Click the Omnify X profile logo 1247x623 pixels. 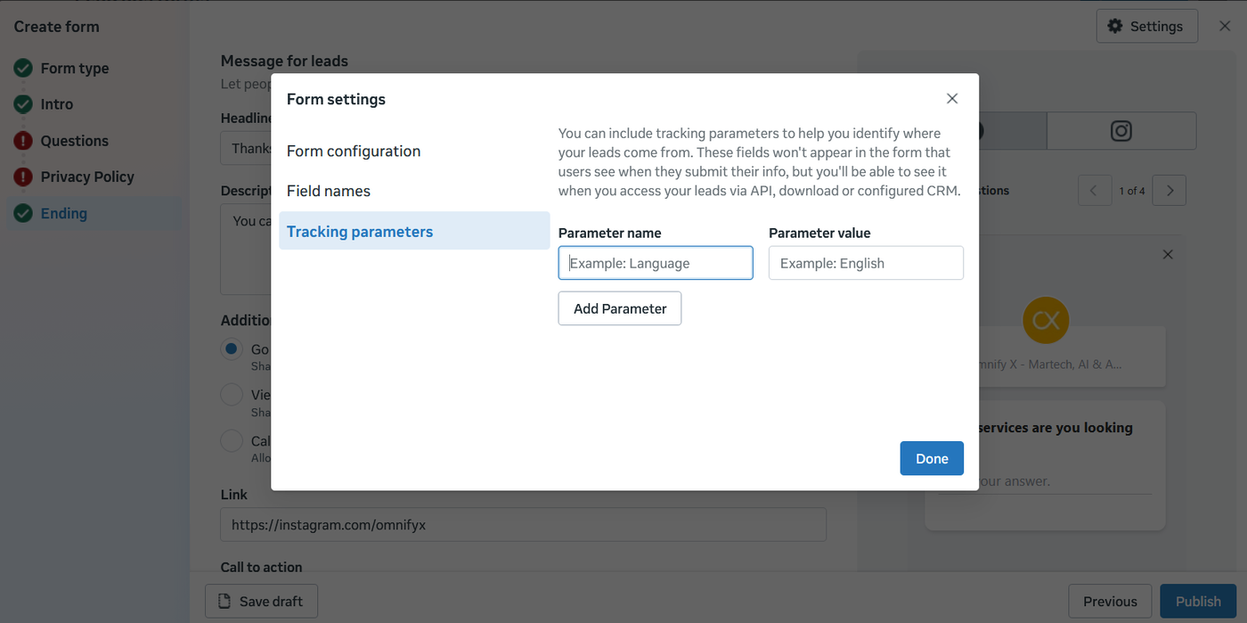coord(1046,320)
